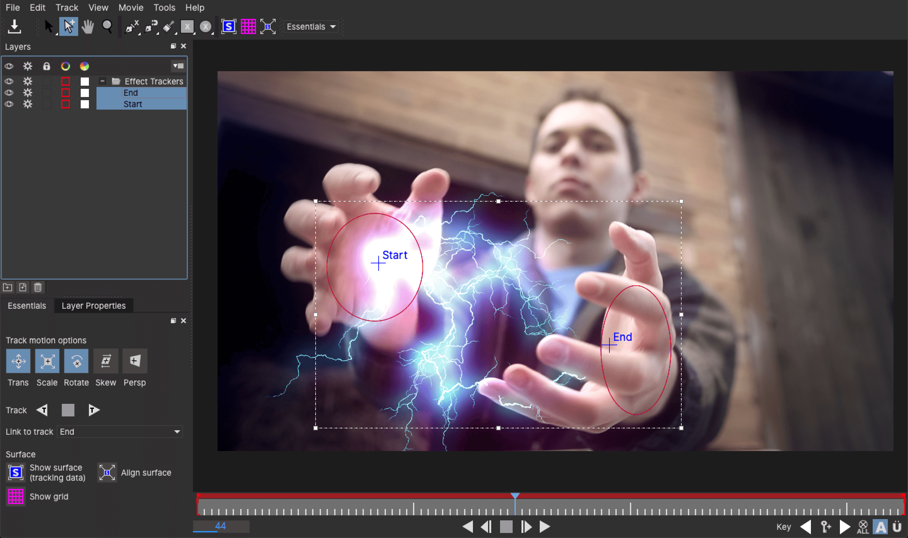Click the forward track direction button
This screenshot has height=538, width=908.
pyautogui.click(x=93, y=410)
